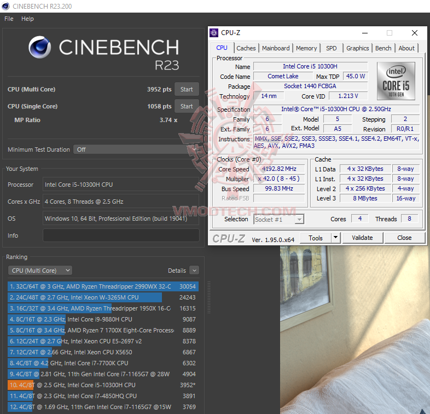Click the 3952 pts multi core score
Screen dimensions: 430x414
pos(159,89)
